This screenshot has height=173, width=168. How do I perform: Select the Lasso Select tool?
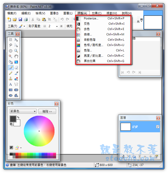[x=11, y=45]
